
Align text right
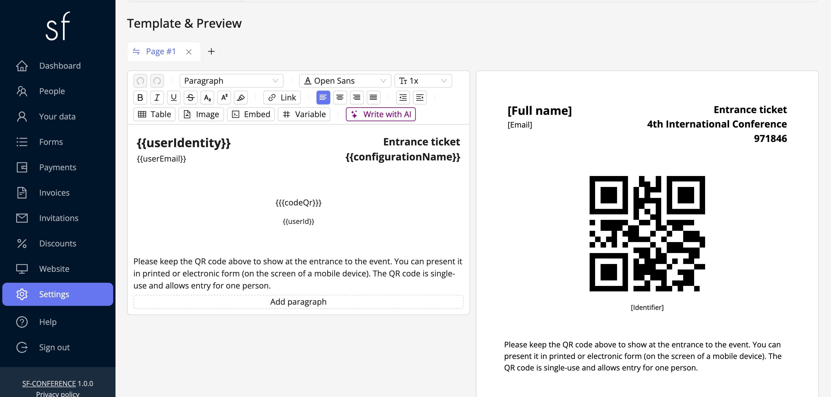tap(357, 97)
